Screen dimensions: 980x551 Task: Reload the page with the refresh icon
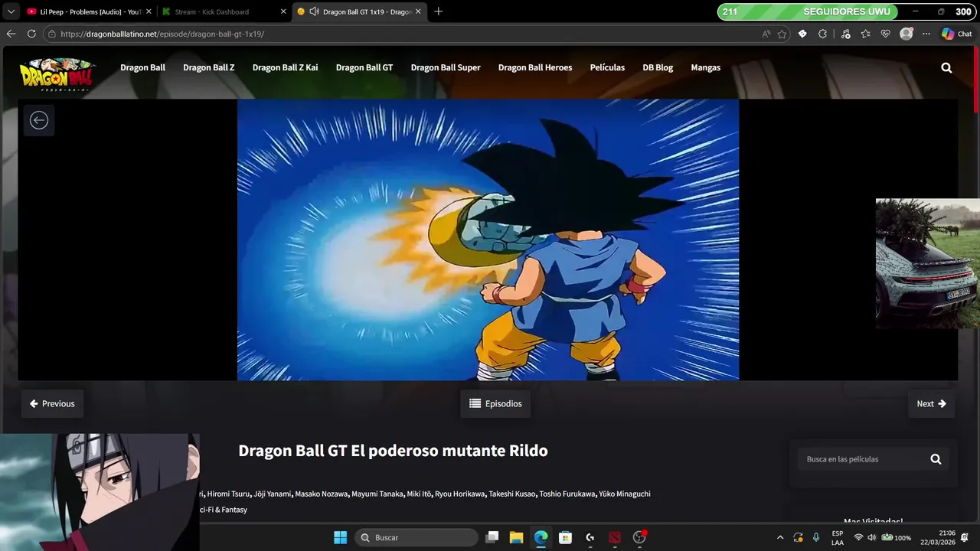31,34
